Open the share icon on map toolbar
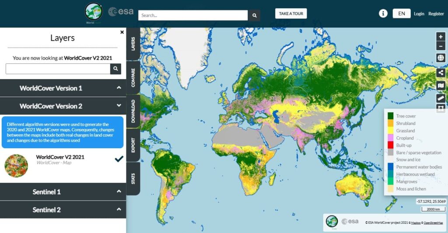The height and width of the screenshot is (233, 448). point(441,73)
